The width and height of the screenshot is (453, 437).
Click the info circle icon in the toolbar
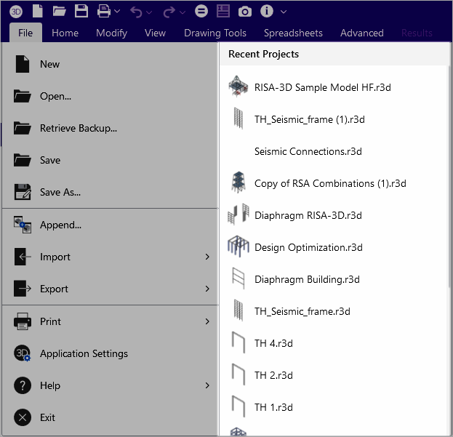click(x=267, y=11)
